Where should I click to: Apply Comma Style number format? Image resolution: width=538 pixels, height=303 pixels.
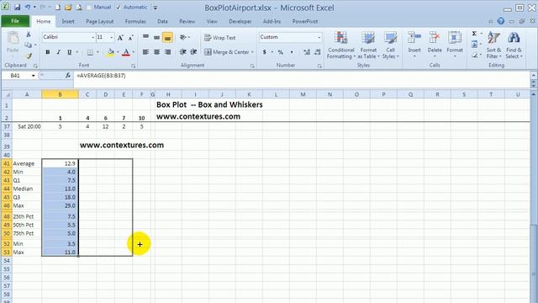pos(292,52)
